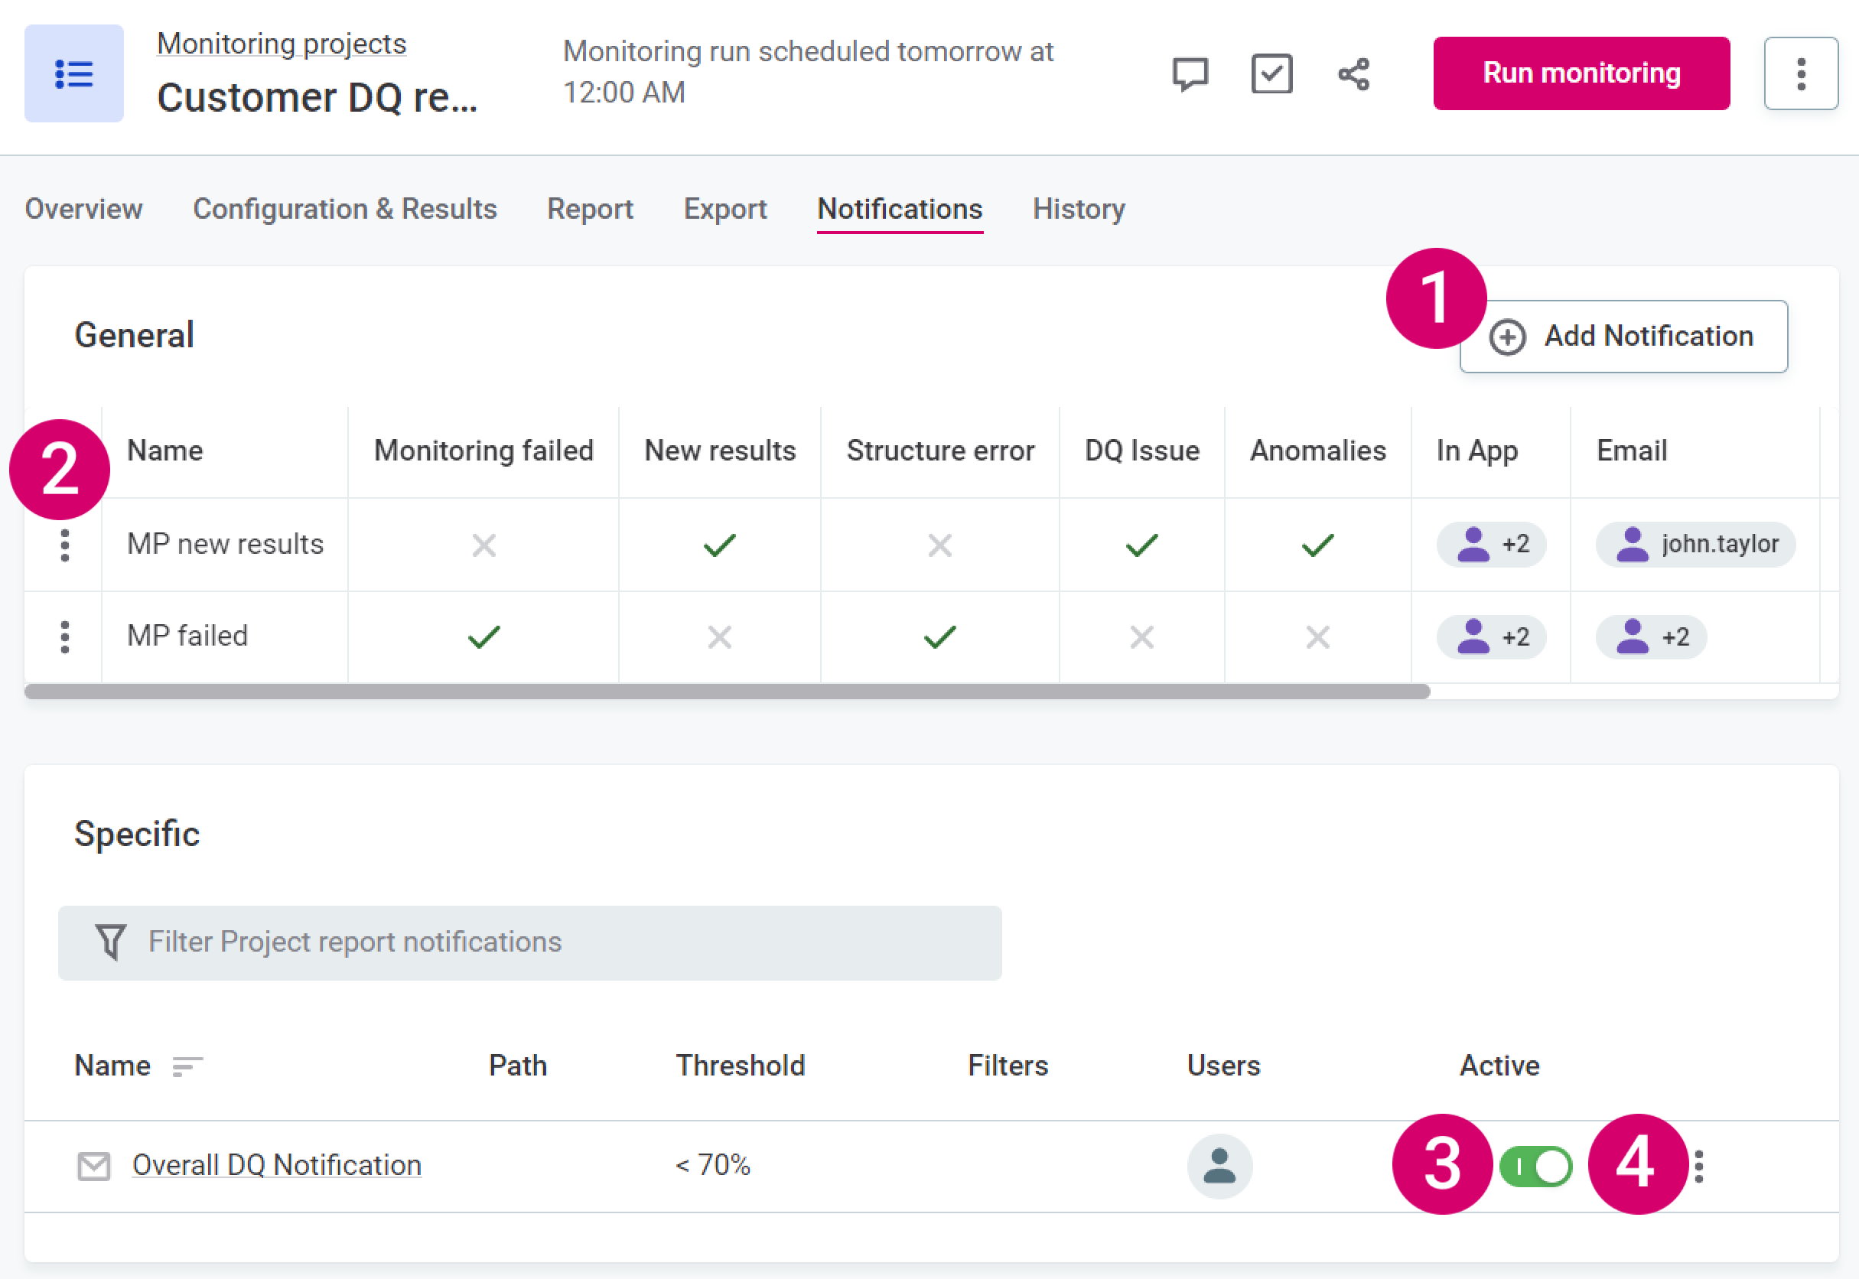Click the user avatar in Users column
The height and width of the screenshot is (1279, 1859).
click(1219, 1166)
